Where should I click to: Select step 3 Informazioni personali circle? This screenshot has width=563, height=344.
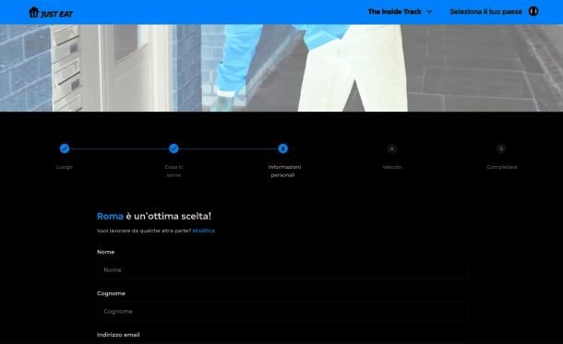tap(283, 148)
